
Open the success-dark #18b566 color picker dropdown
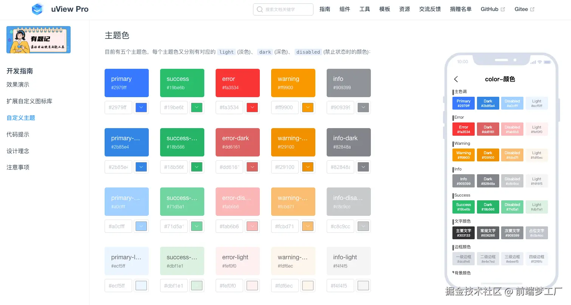click(x=197, y=167)
